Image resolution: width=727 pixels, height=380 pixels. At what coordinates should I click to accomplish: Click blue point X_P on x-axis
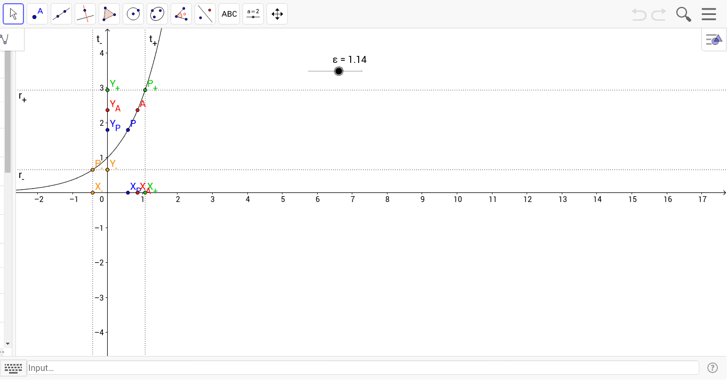pyautogui.click(x=128, y=192)
